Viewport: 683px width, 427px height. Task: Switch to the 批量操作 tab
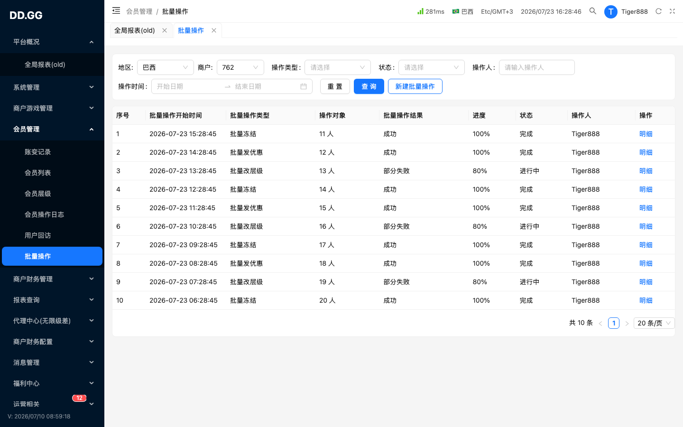point(191,30)
